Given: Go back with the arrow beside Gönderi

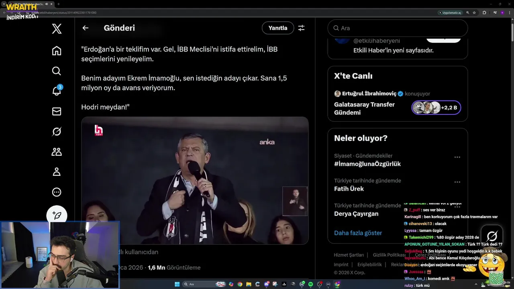Looking at the screenshot, I should pyautogui.click(x=85, y=28).
